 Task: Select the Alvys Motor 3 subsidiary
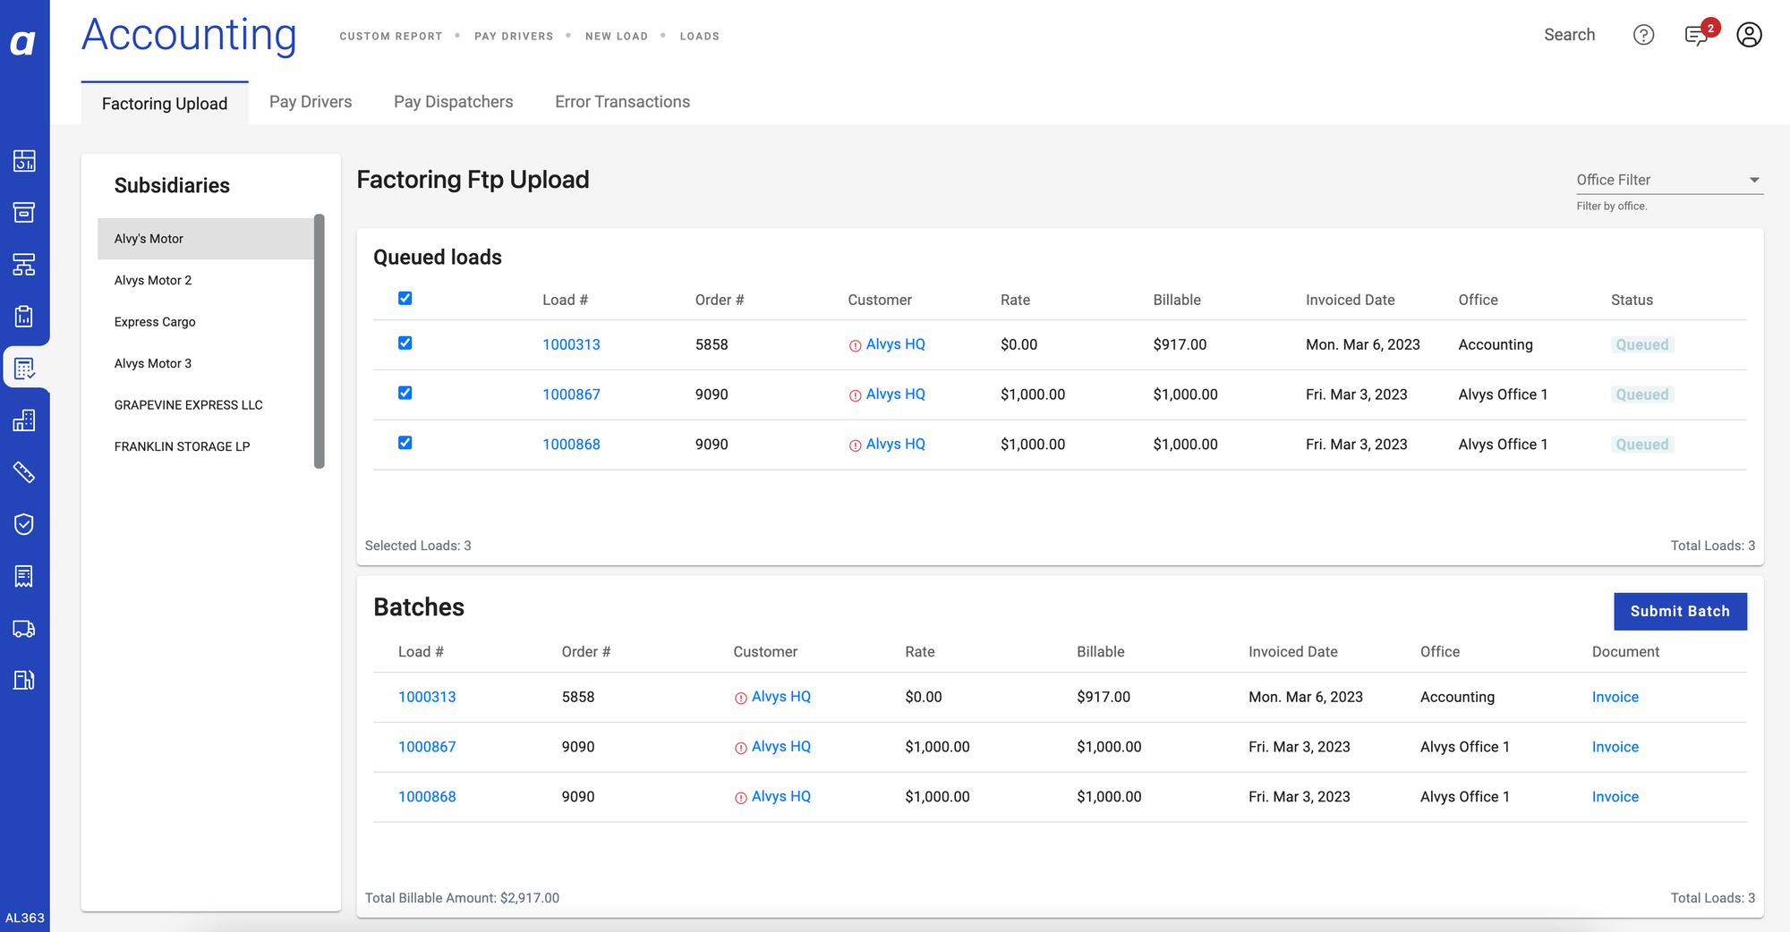(206, 364)
